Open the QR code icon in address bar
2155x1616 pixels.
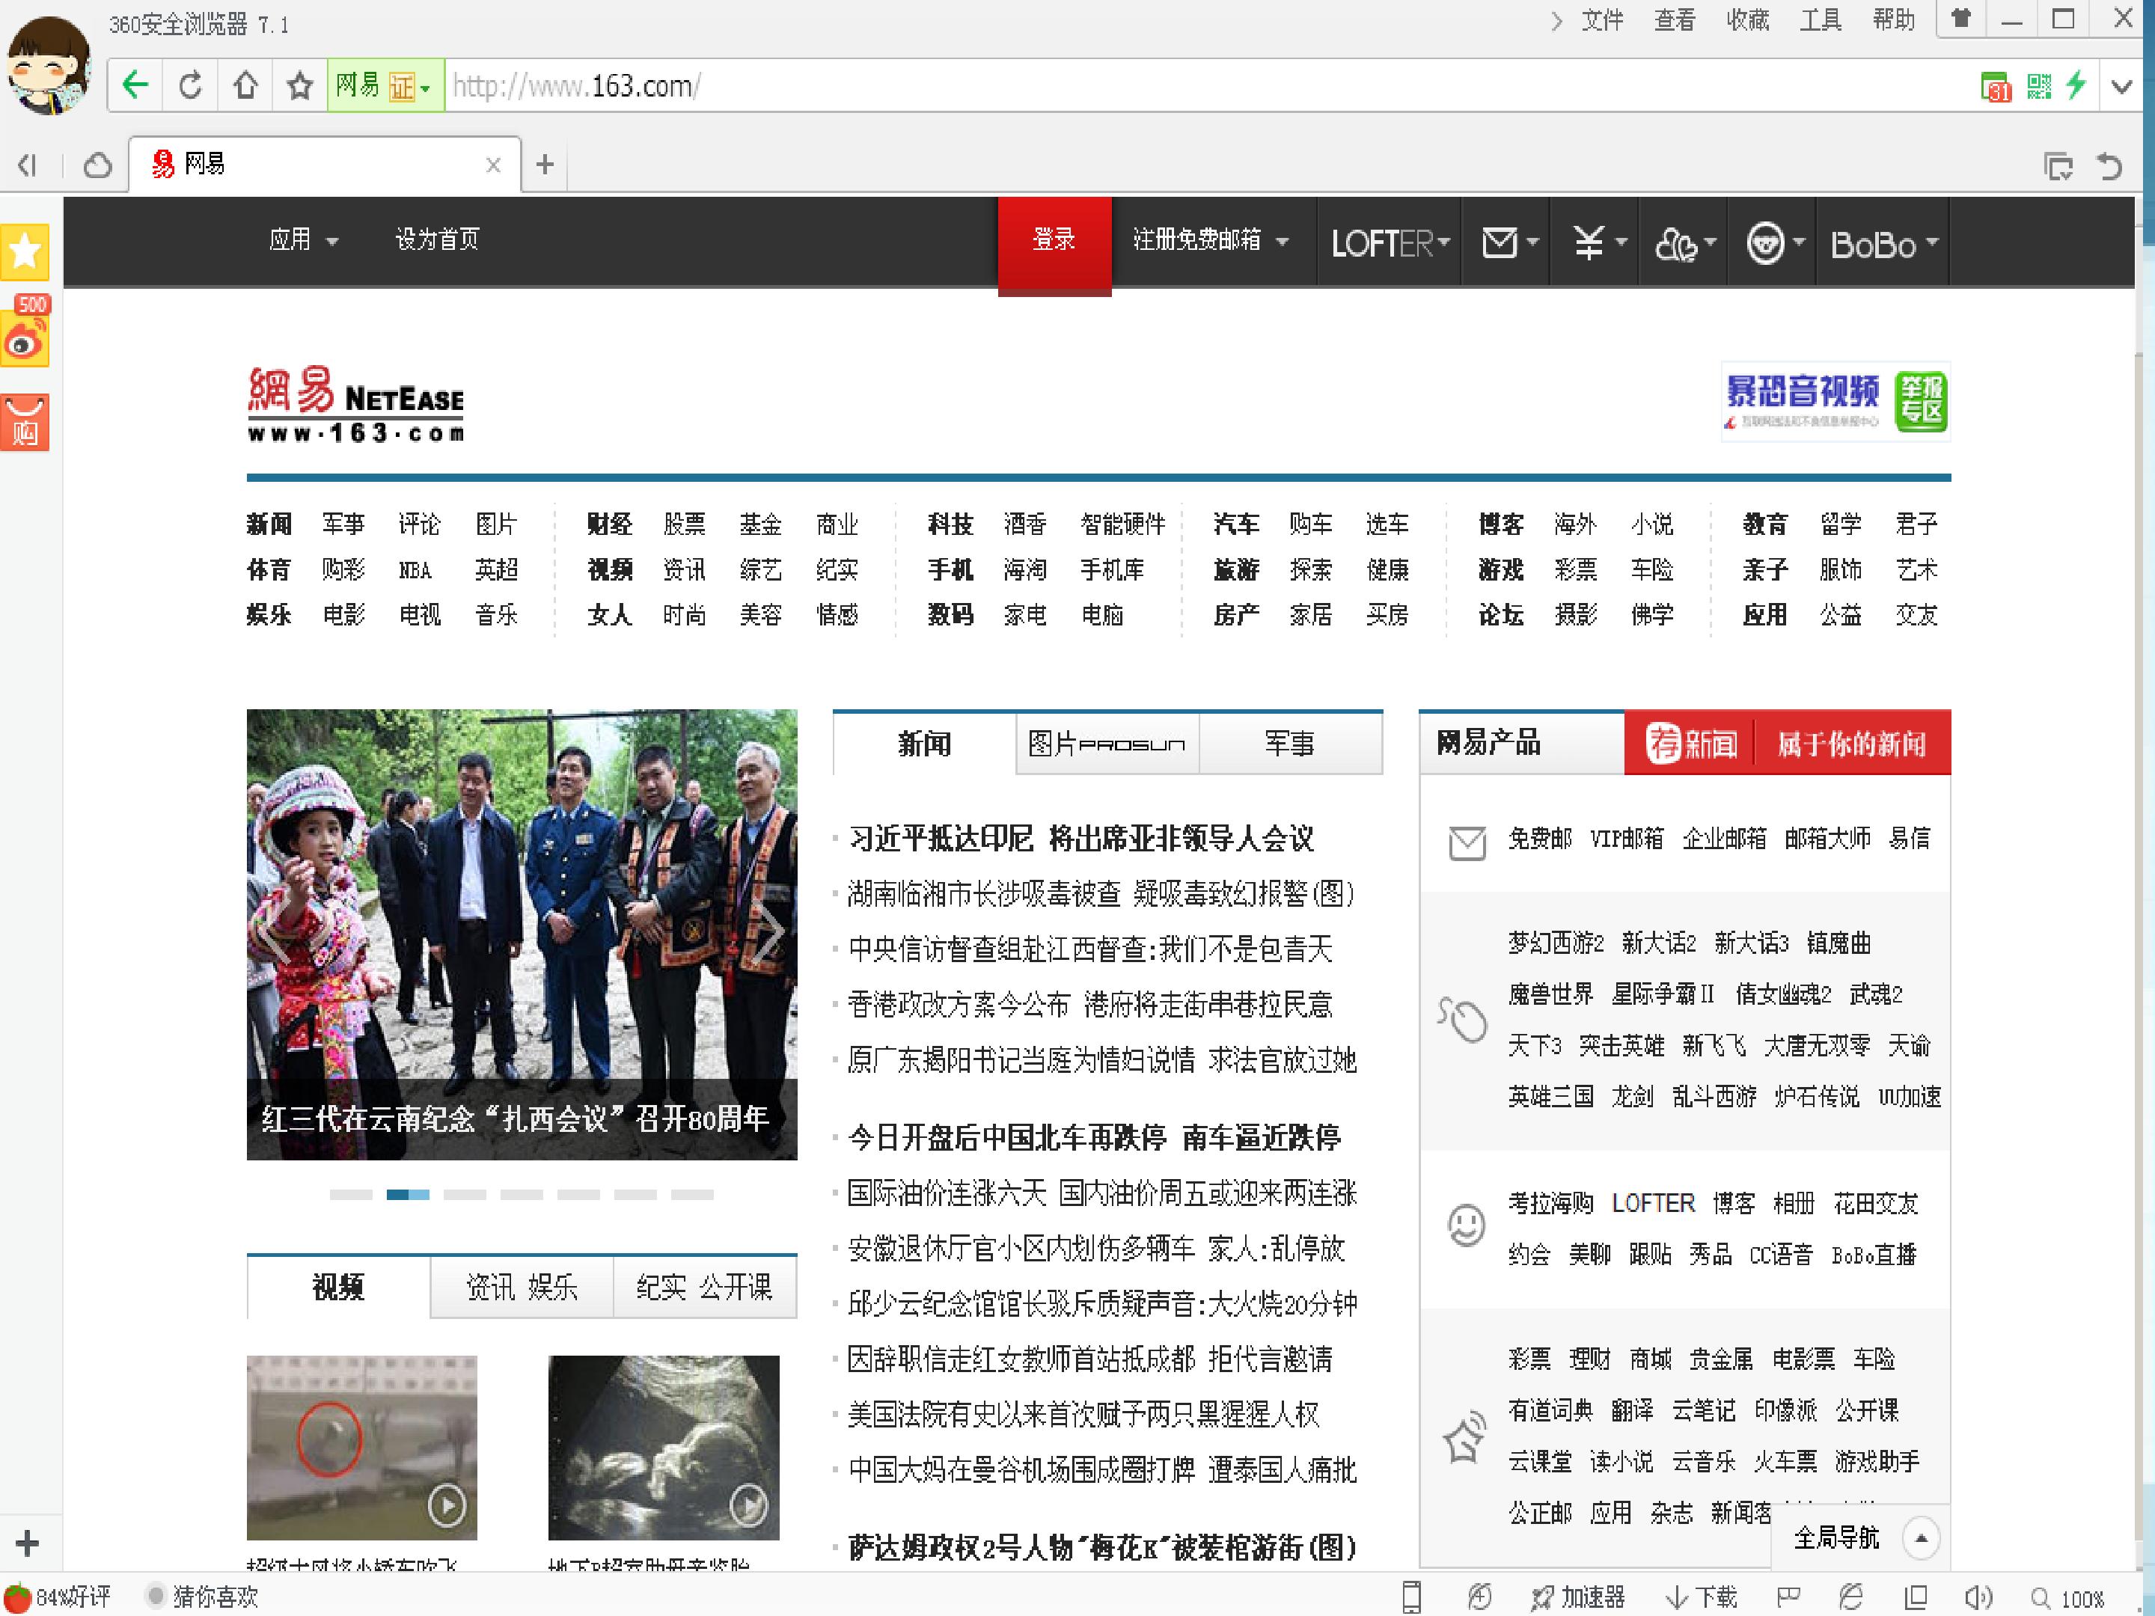[x=2038, y=86]
